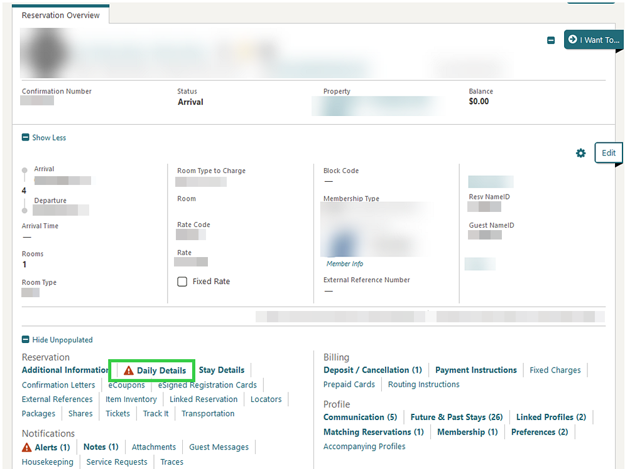Open Transportation link
The width and height of the screenshot is (625, 469).
[x=208, y=413]
